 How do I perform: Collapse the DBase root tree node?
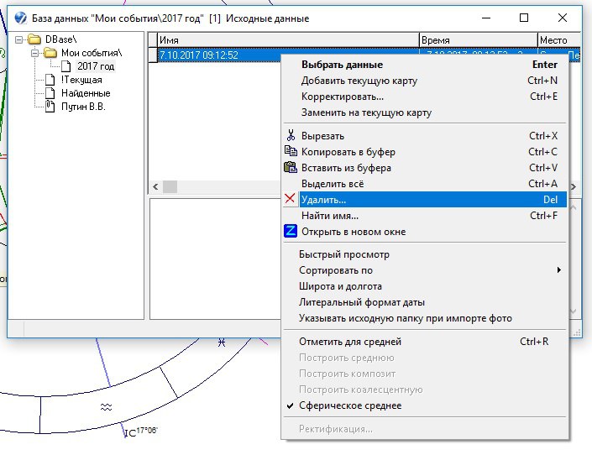point(18,39)
